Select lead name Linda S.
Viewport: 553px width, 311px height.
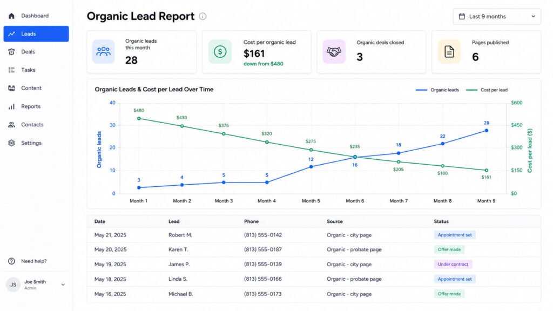pos(178,279)
